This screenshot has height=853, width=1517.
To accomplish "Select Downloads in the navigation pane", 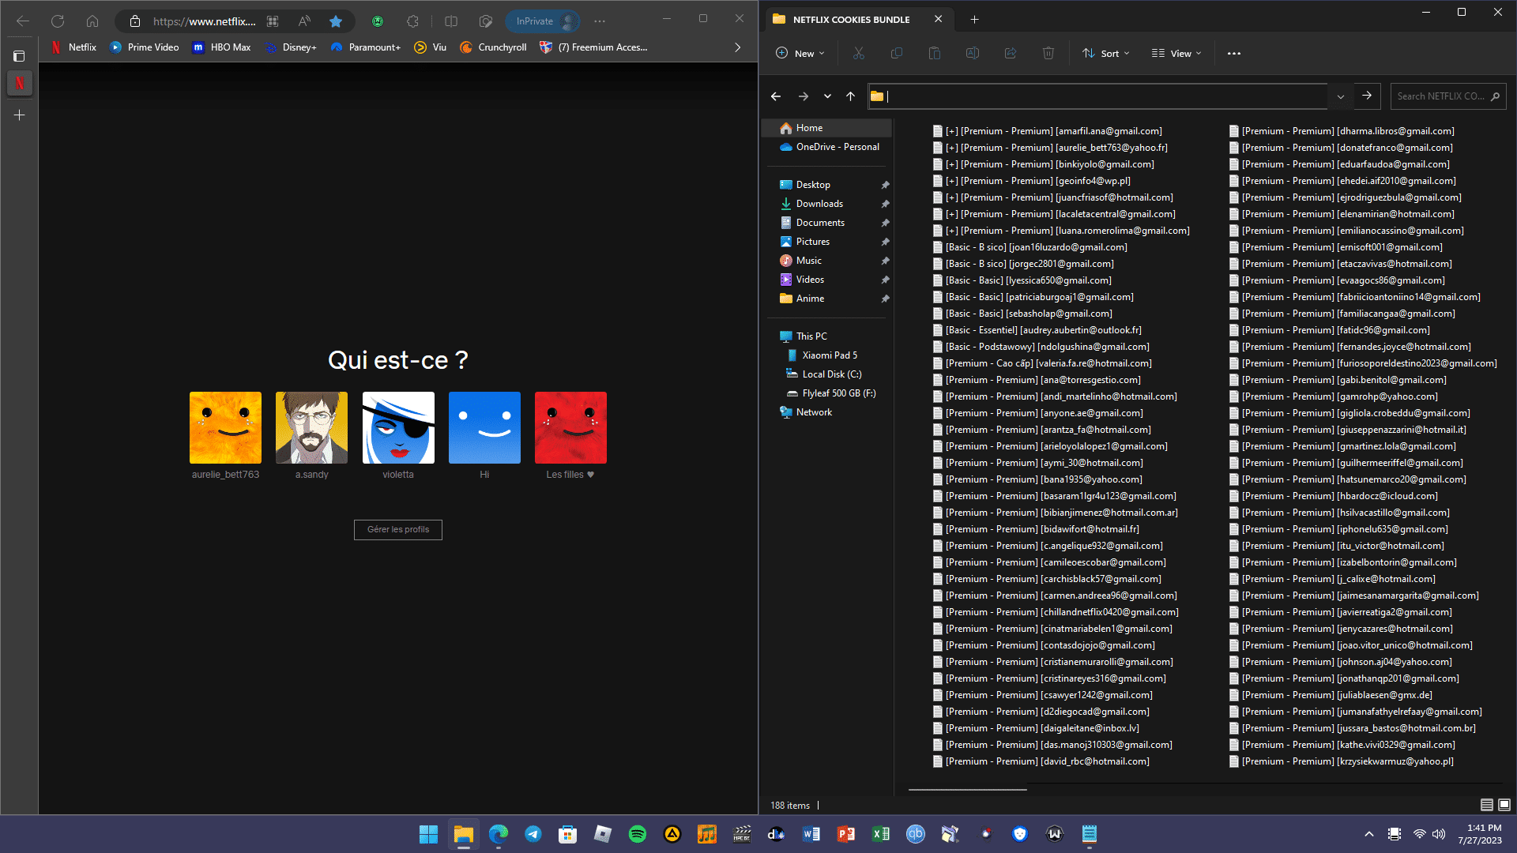I will tap(819, 204).
